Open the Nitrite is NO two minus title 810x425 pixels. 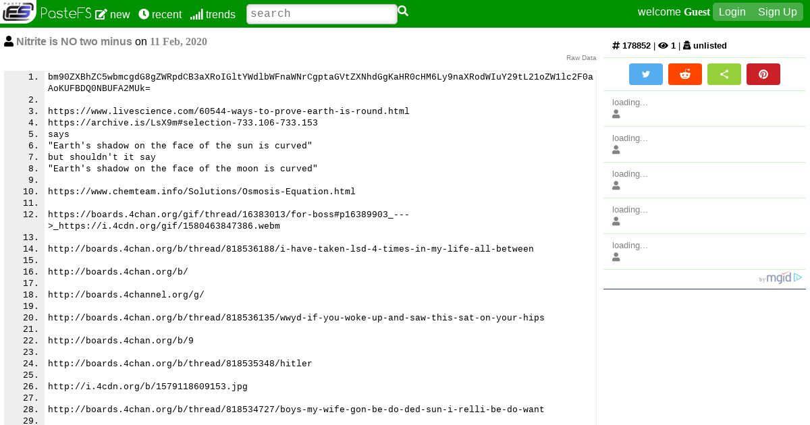point(74,41)
